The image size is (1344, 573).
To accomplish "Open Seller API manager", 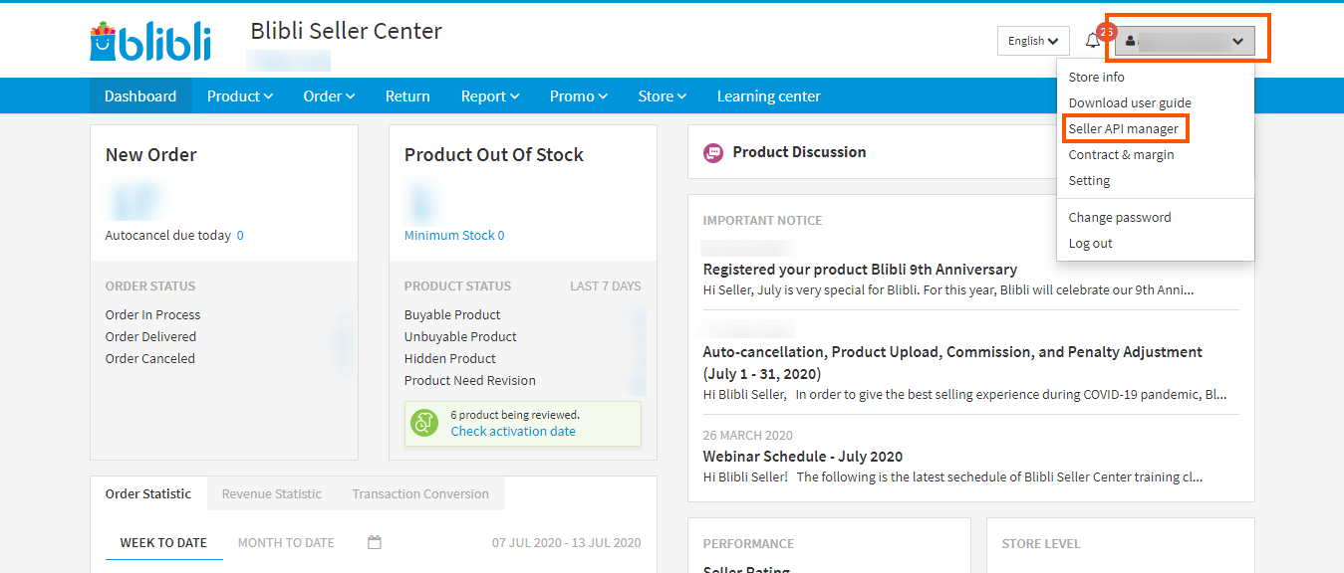I will tap(1124, 128).
